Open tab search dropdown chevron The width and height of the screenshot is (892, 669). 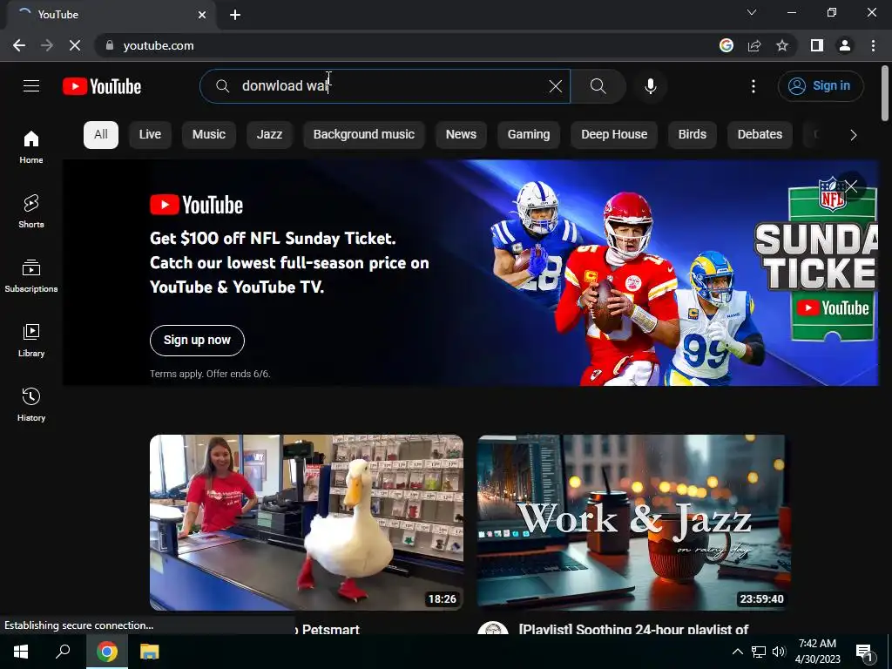point(752,12)
